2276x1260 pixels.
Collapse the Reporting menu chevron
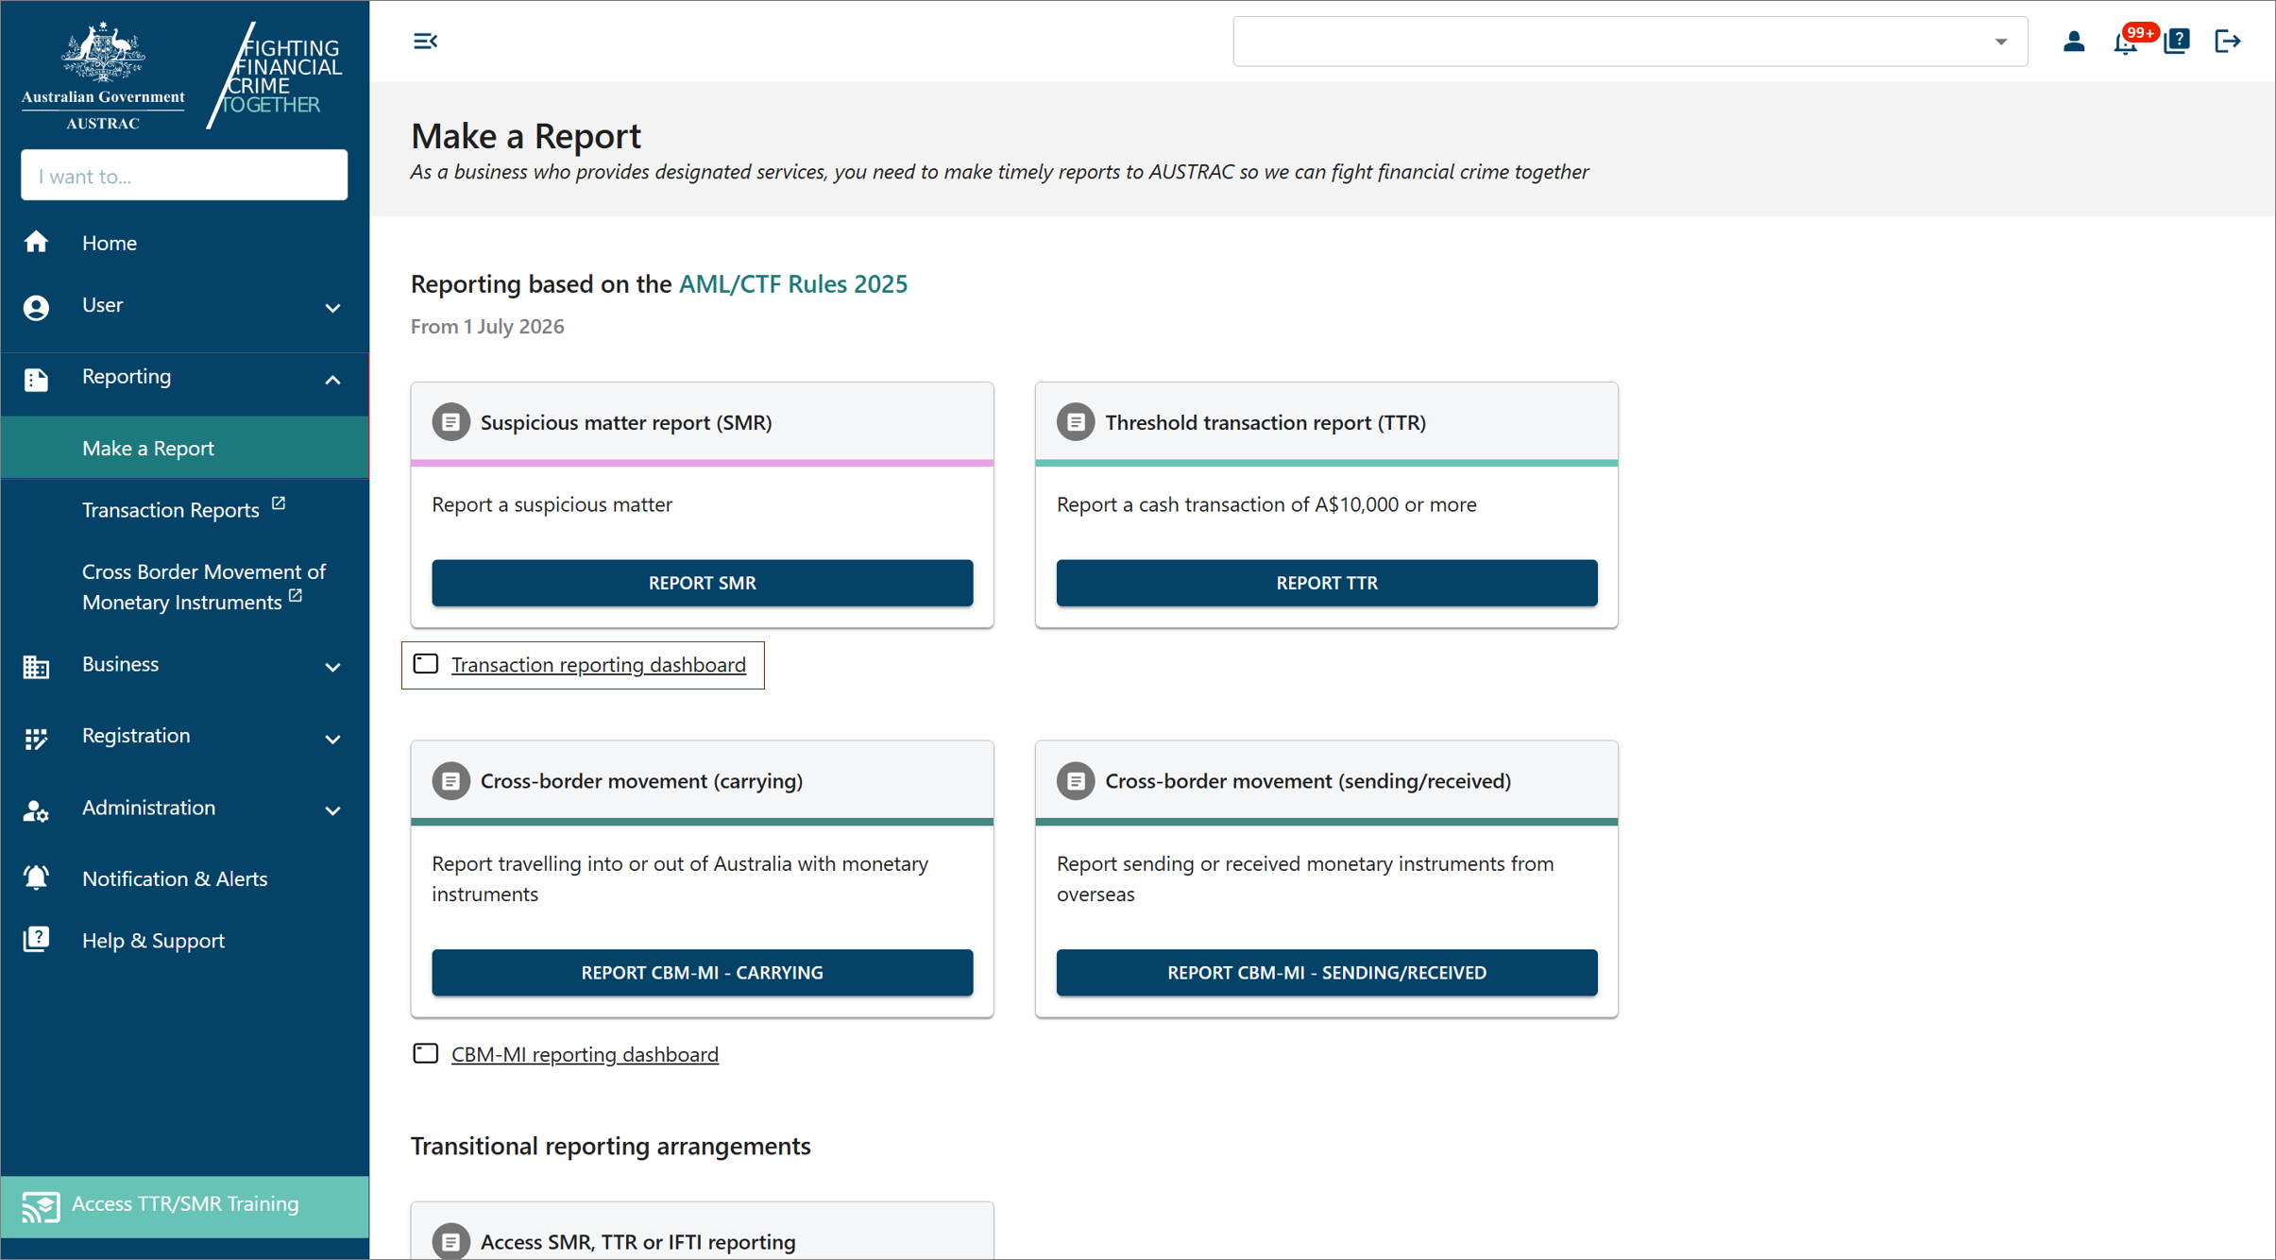[332, 380]
